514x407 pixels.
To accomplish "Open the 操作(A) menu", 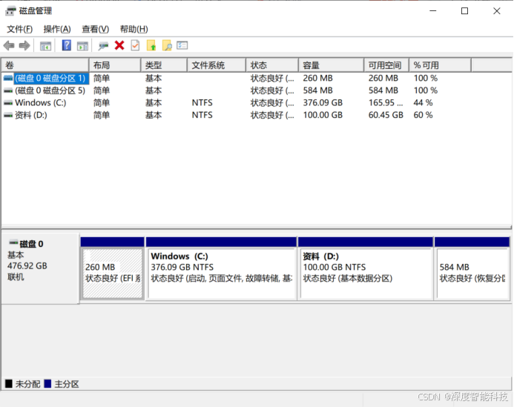I will coord(57,29).
